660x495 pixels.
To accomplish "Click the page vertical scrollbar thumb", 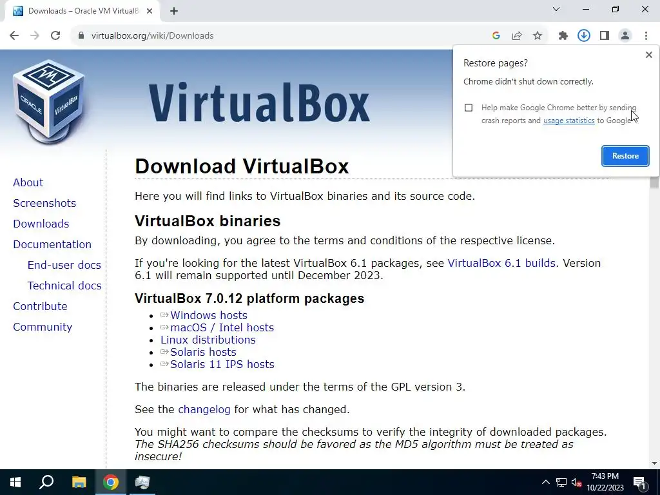I will [x=654, y=182].
